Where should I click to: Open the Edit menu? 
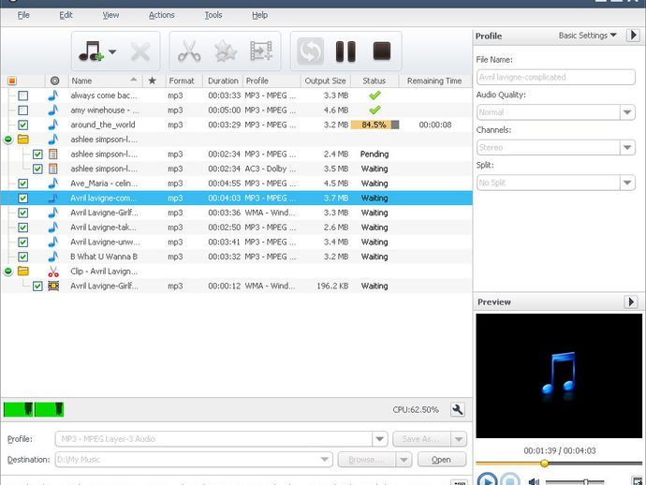tap(66, 15)
